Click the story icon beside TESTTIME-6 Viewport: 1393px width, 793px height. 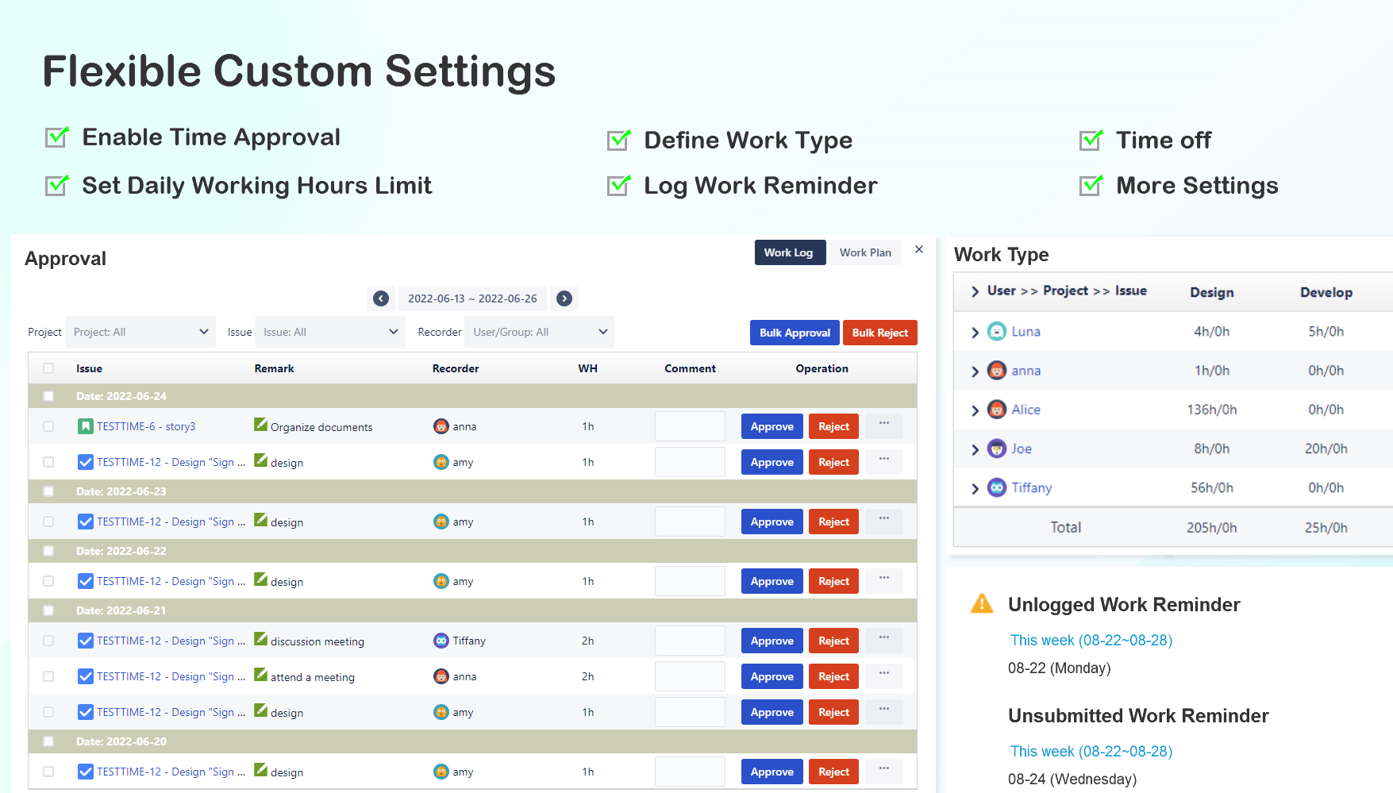[x=85, y=426]
